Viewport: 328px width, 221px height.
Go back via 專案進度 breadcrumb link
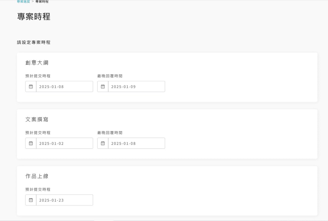click(23, 2)
